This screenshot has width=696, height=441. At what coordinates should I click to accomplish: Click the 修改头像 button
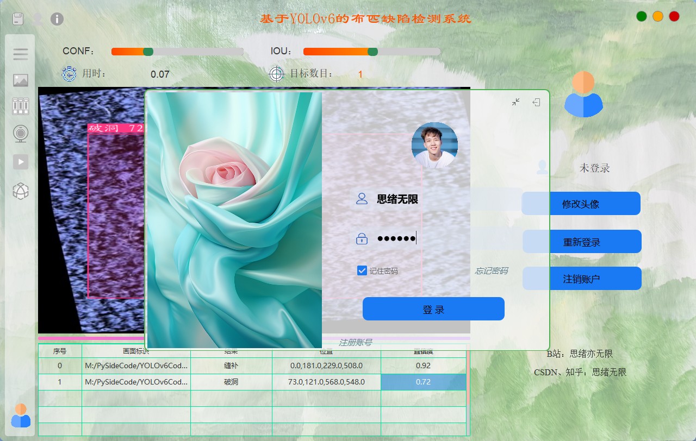(x=581, y=204)
